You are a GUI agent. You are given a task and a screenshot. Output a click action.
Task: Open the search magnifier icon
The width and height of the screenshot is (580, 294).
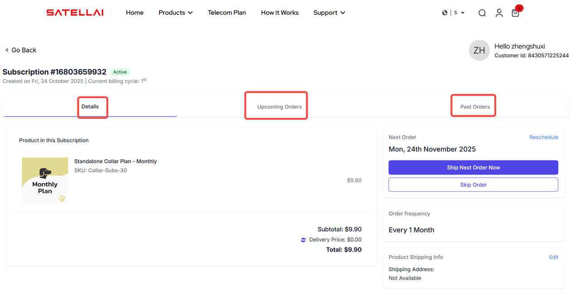(482, 13)
